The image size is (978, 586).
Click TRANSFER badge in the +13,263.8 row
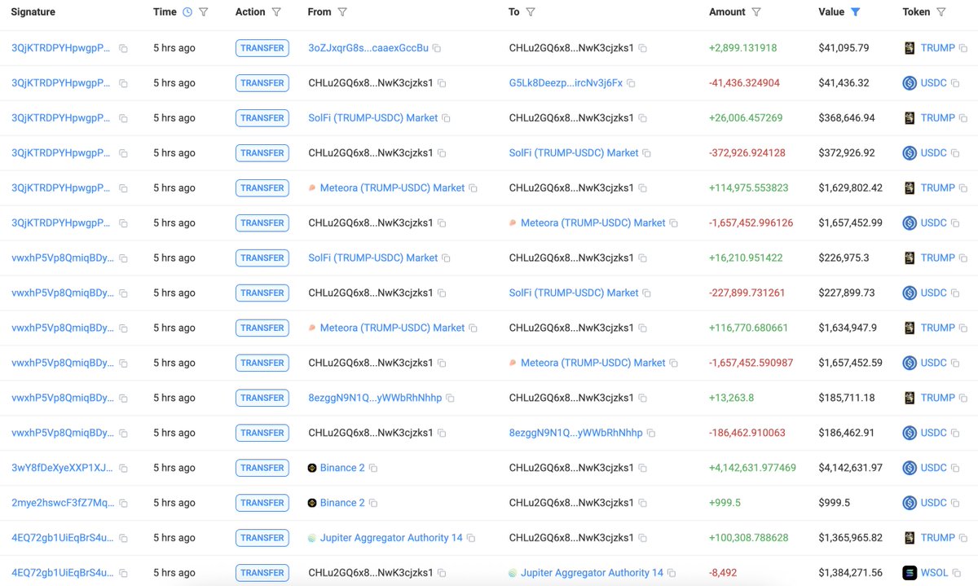pyautogui.click(x=262, y=398)
